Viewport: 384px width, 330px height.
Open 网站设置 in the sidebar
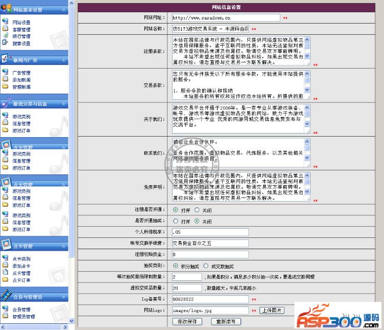click(22, 23)
